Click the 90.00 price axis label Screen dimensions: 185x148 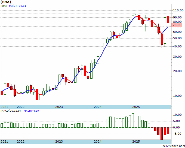[x=177, y=17]
